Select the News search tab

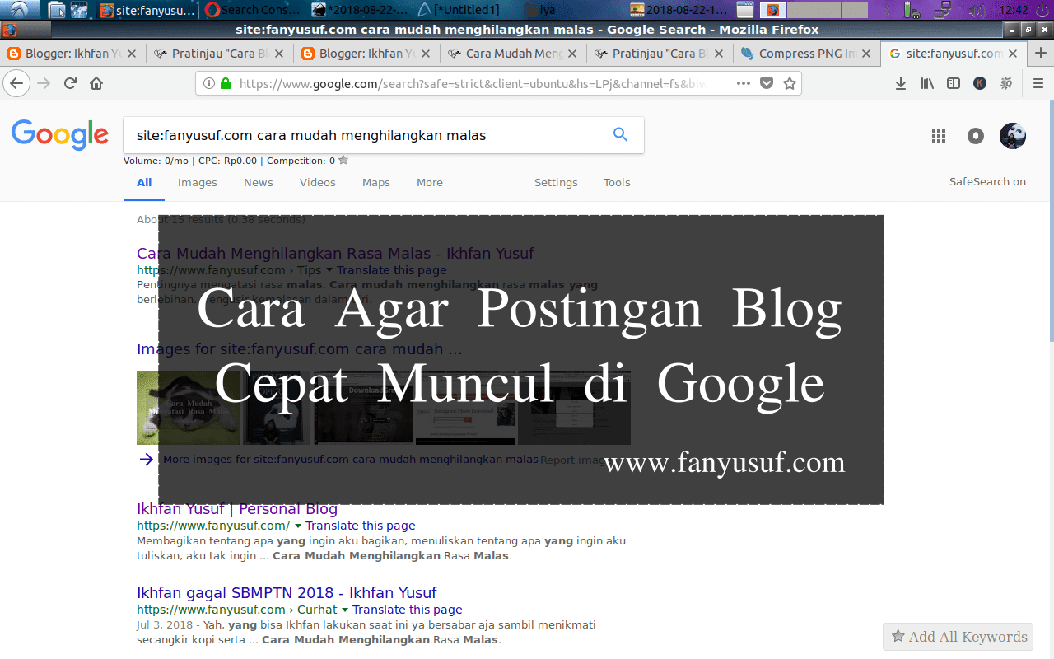pyautogui.click(x=259, y=183)
